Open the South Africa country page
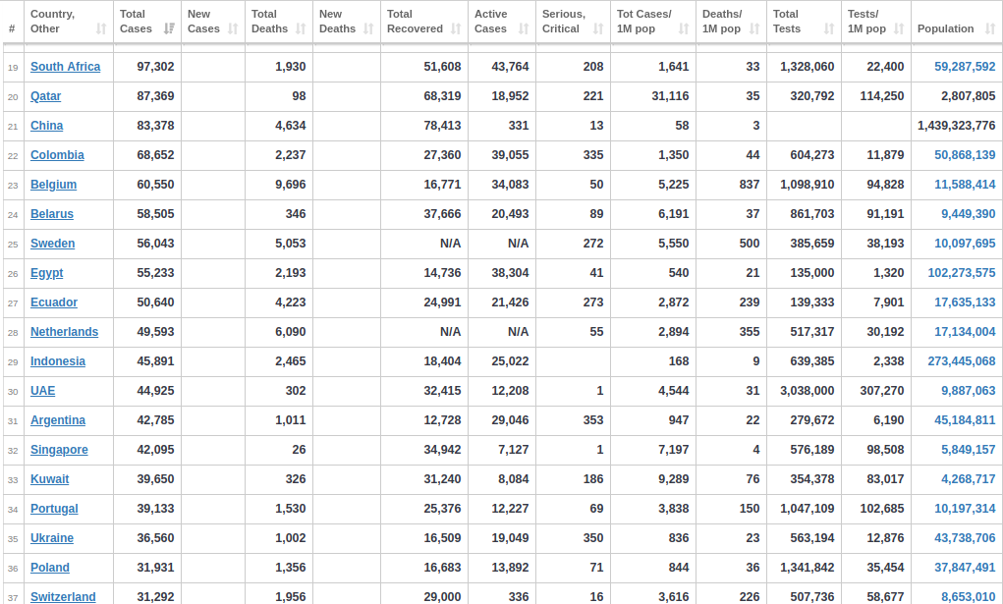This screenshot has height=604, width=1003. 65,67
